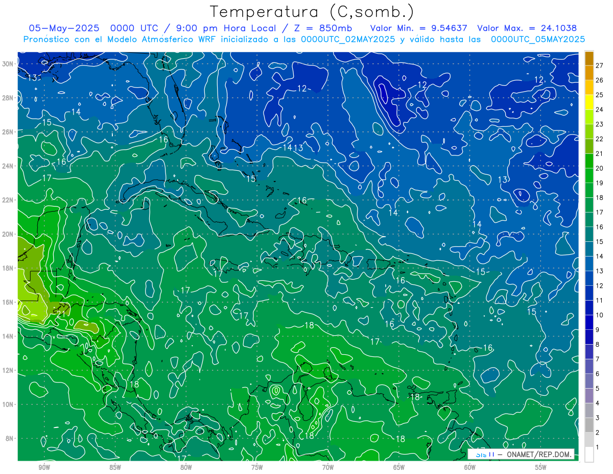Viewport: 613px width, 474px height.
Task: Click longitude axis label "85W"
Action: point(115,468)
